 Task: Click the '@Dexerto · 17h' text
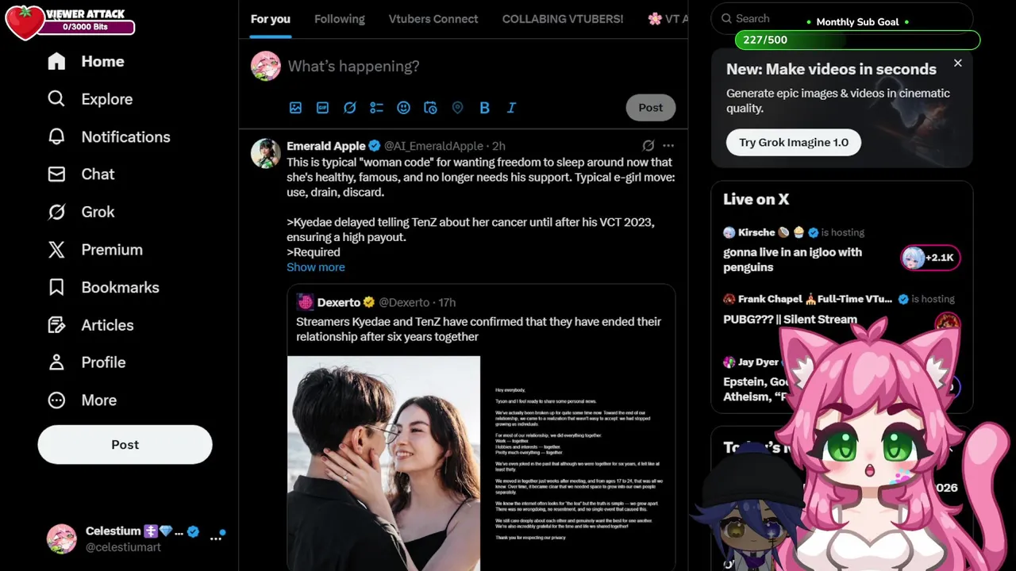pyautogui.click(x=417, y=302)
